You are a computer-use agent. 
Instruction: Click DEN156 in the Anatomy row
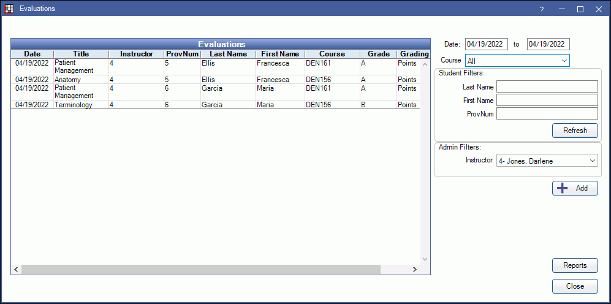tap(332, 80)
